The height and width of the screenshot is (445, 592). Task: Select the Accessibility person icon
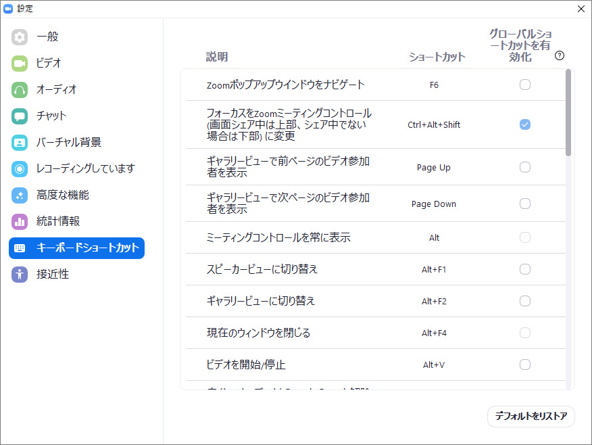(x=20, y=275)
